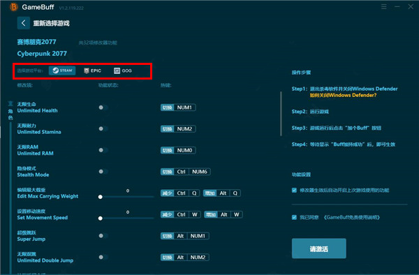Viewport: 419px width, 275px height.
Task: Toggle Unlimited Stamina switch
Action: click(103, 128)
